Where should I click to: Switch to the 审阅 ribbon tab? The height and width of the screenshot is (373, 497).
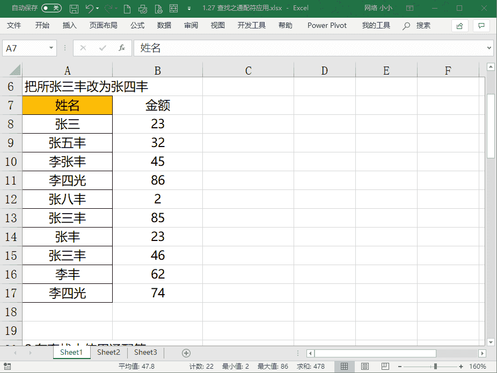coord(191,25)
